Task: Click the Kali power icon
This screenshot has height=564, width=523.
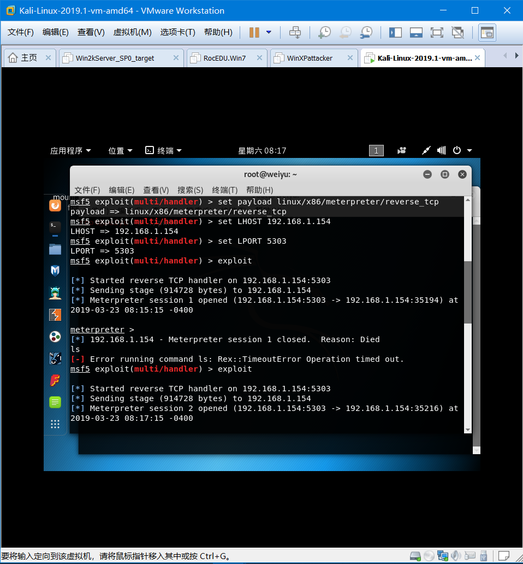Action: [457, 150]
